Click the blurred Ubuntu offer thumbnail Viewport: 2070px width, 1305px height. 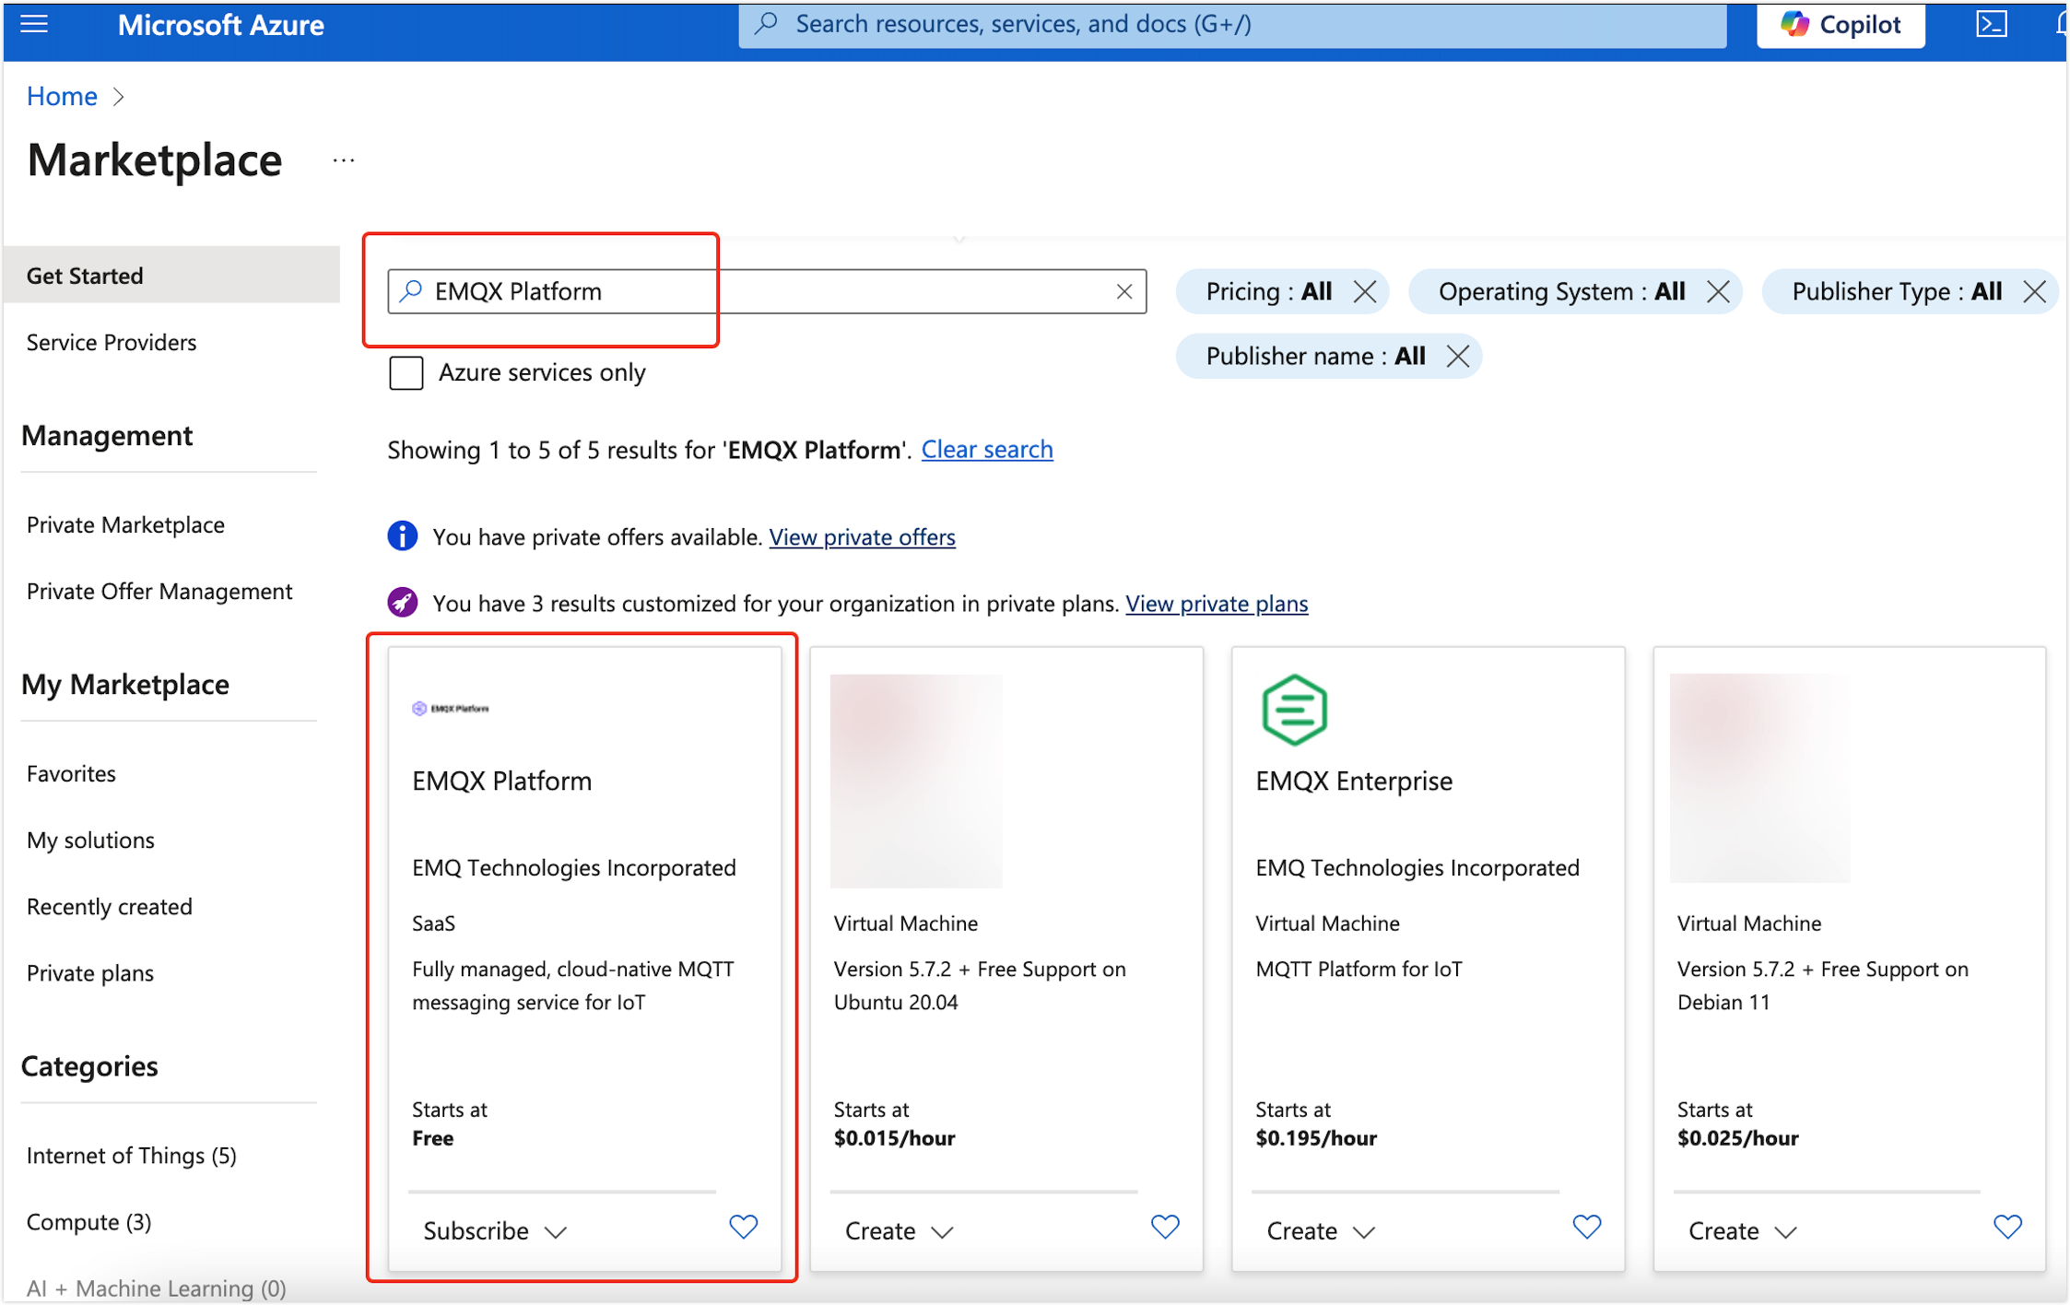(916, 781)
